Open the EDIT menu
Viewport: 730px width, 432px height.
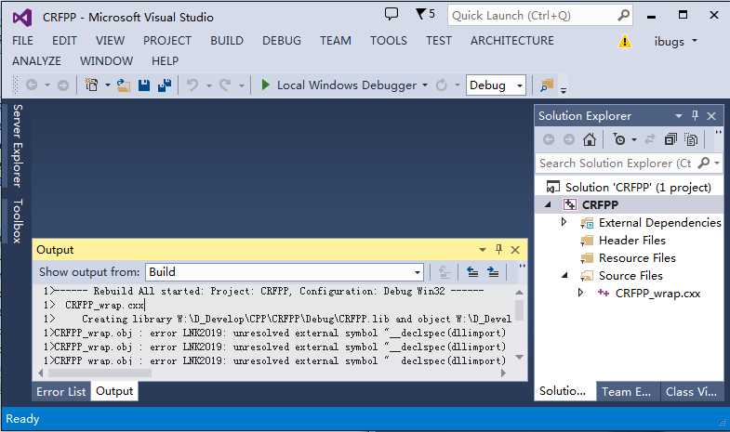(x=64, y=41)
